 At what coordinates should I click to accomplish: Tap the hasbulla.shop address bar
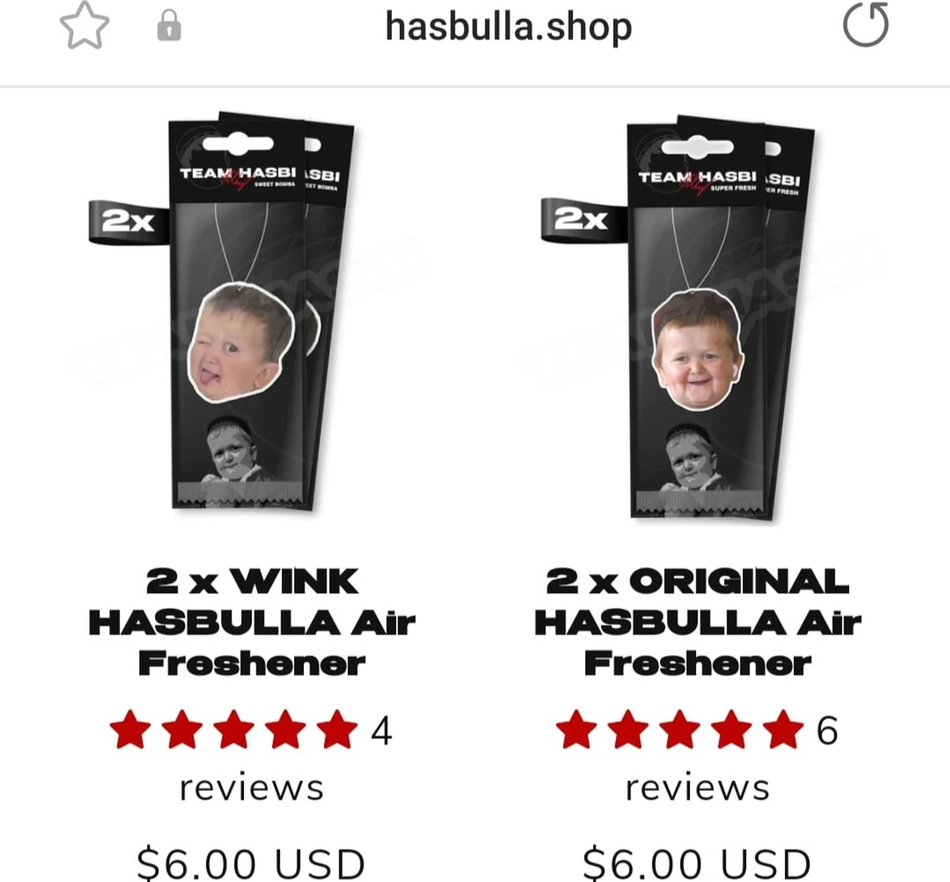point(508,27)
